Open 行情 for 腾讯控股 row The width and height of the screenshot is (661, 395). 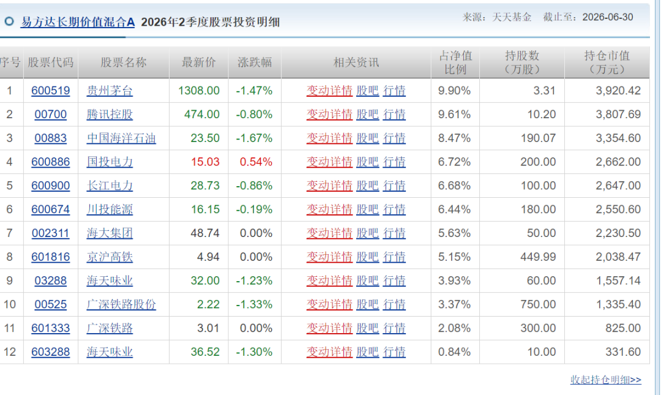394,115
